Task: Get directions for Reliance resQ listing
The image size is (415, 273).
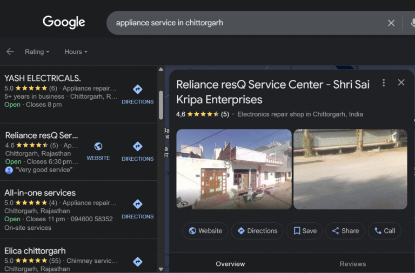Action: 137,151
